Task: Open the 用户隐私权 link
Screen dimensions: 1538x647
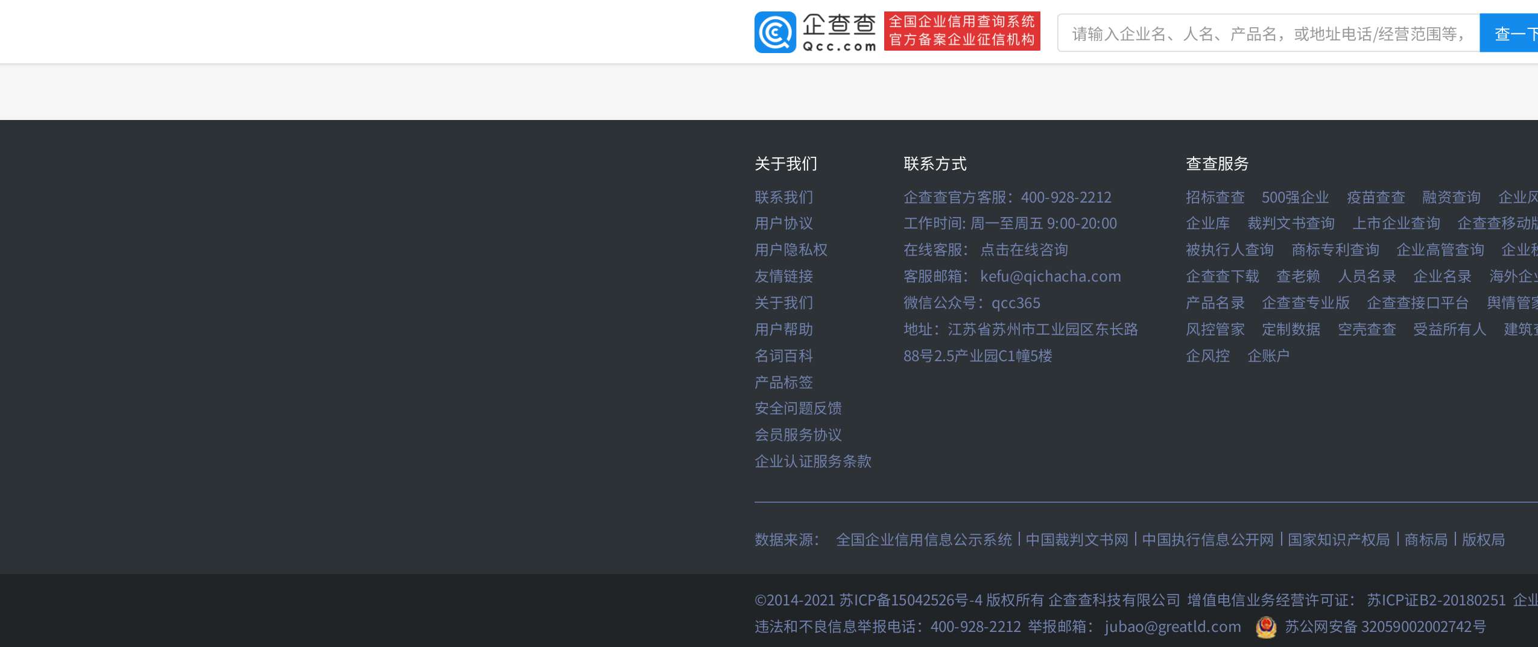Action: (791, 250)
